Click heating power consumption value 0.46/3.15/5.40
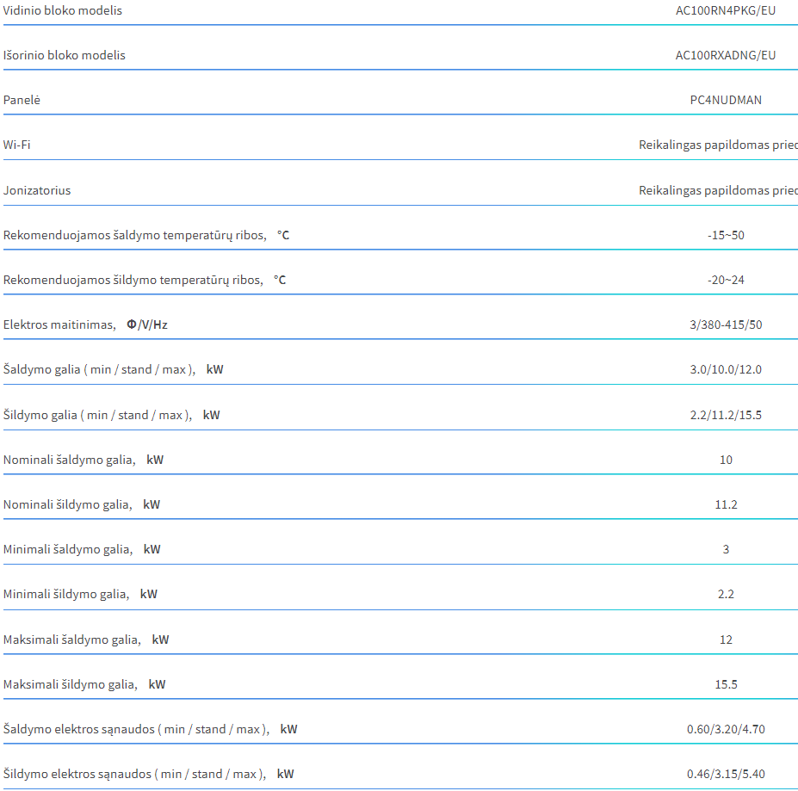The height and width of the screenshot is (791, 798). click(726, 774)
